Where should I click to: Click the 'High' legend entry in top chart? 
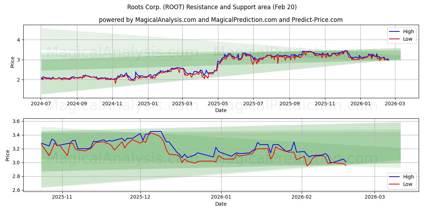401,31
